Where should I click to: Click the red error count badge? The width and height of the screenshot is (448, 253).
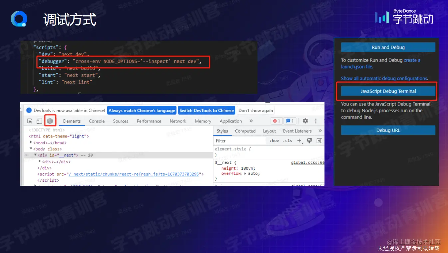coord(277,121)
